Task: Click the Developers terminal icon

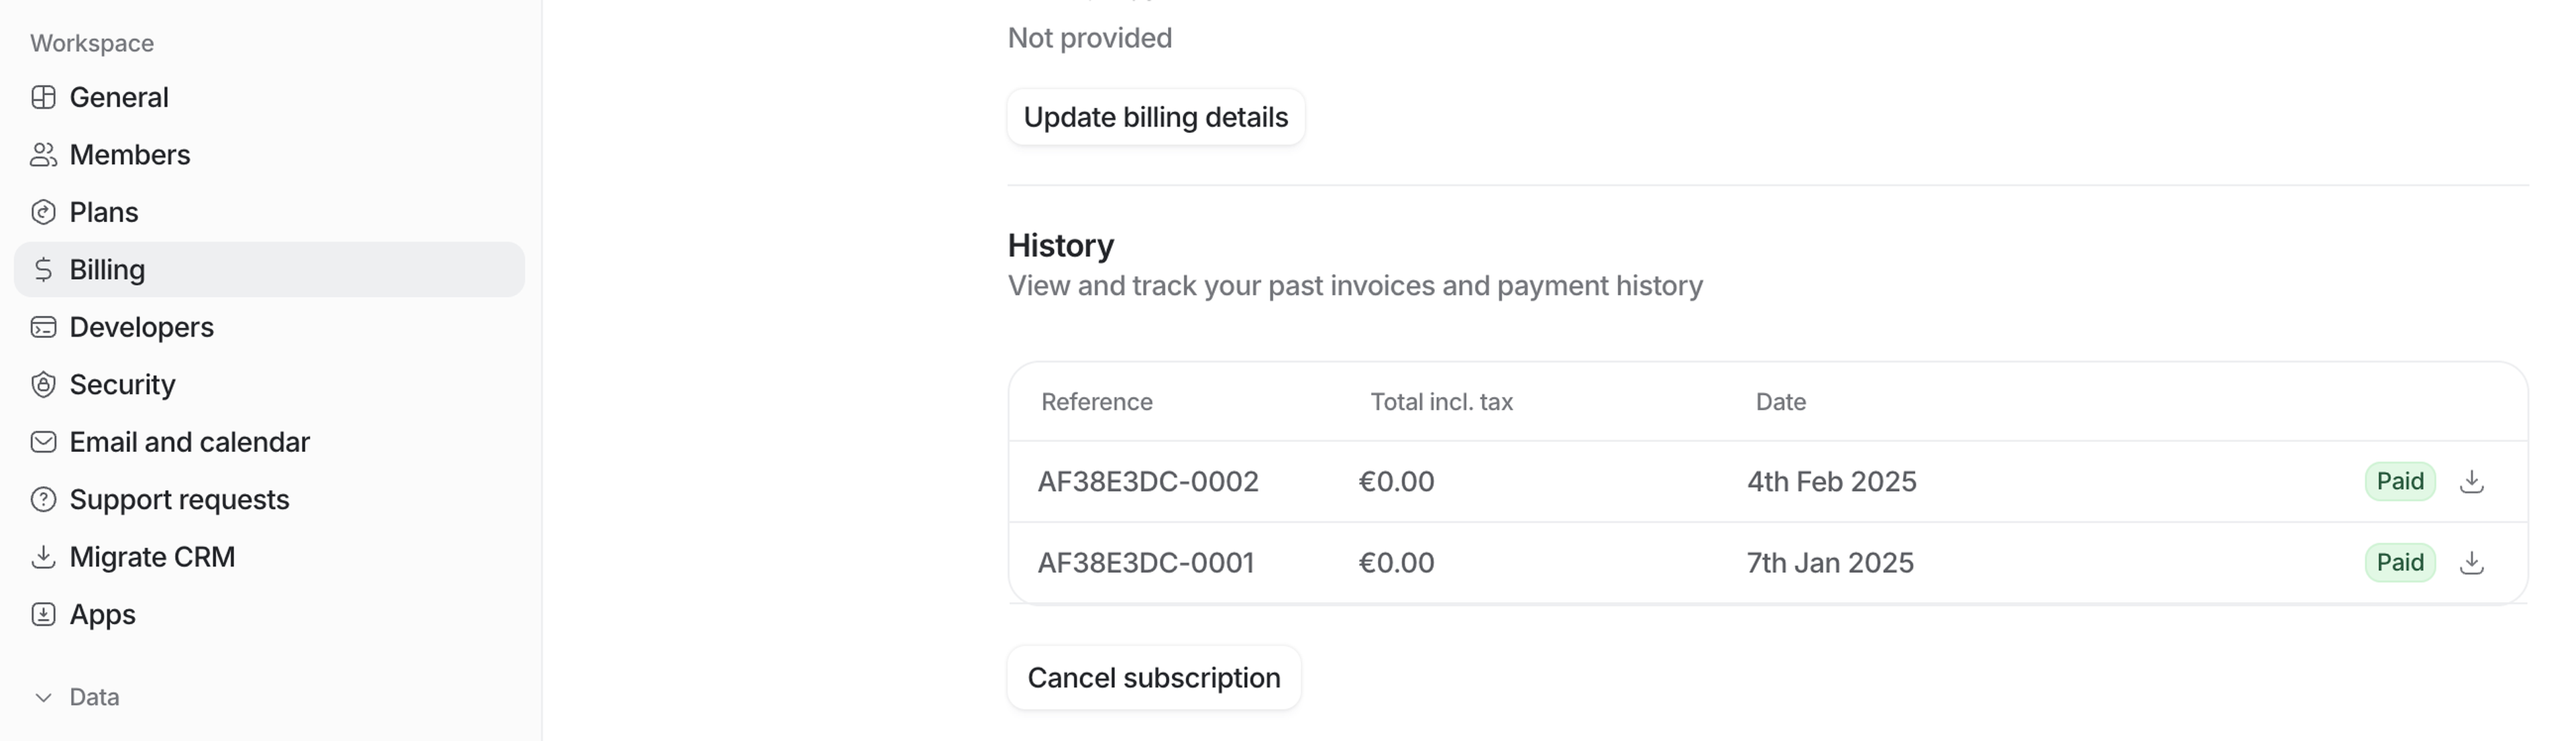Action: (43, 327)
